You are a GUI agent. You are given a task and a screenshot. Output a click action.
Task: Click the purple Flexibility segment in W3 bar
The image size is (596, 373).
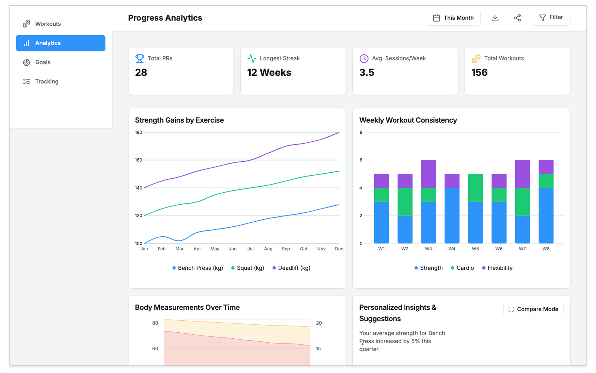coord(428,174)
